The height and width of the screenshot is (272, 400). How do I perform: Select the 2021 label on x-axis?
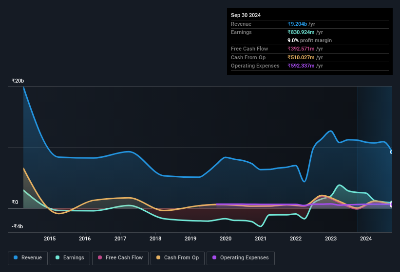pyautogui.click(x=261, y=238)
